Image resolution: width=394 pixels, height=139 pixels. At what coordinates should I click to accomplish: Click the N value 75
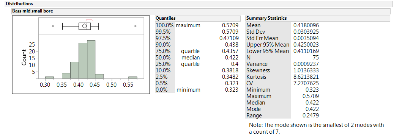(316, 58)
